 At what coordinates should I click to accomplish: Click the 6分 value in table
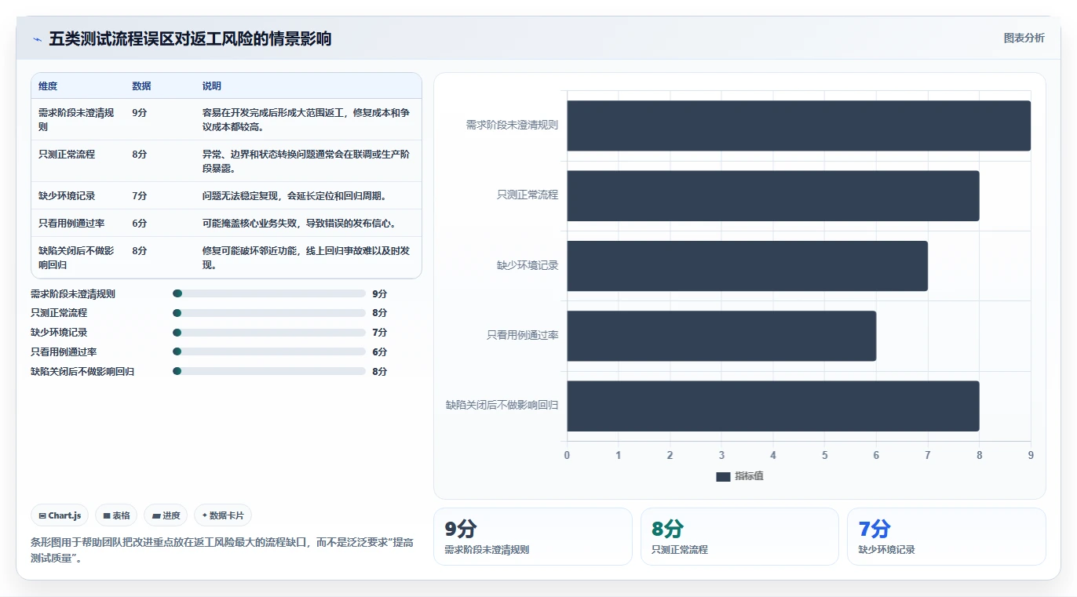(140, 223)
